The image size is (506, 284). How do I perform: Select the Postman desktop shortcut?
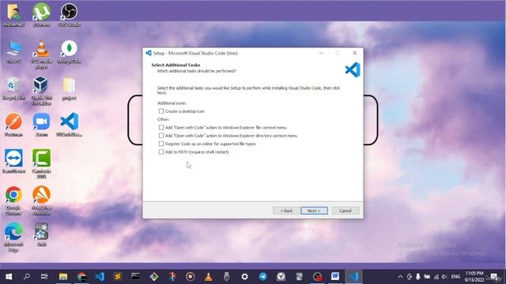point(14,125)
